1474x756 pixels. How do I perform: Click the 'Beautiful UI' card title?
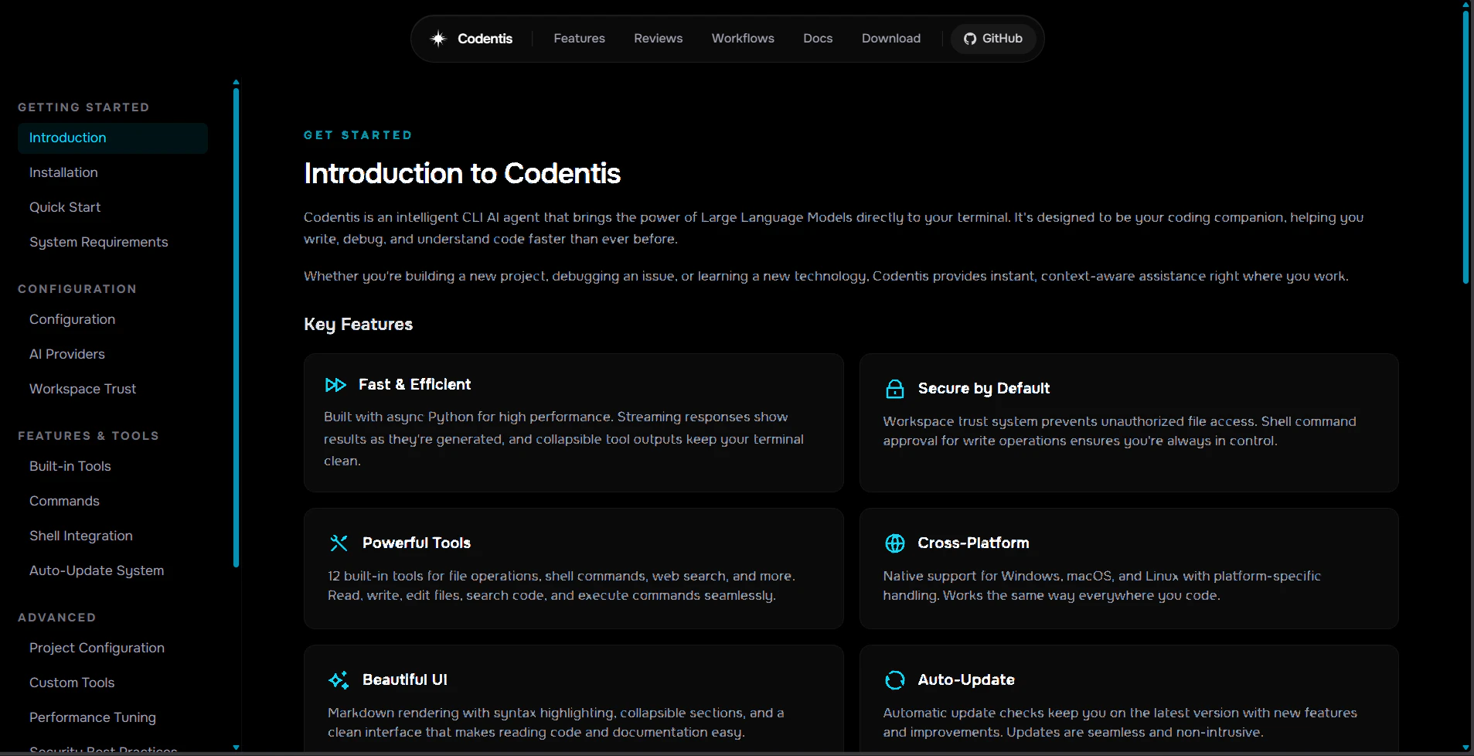pos(405,680)
